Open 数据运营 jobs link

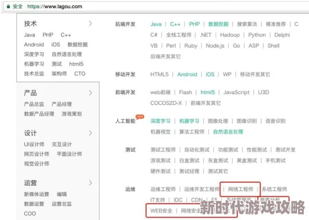pyautogui.click(x=34, y=204)
